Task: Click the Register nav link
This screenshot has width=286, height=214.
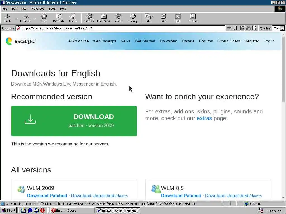Action: 252,41
